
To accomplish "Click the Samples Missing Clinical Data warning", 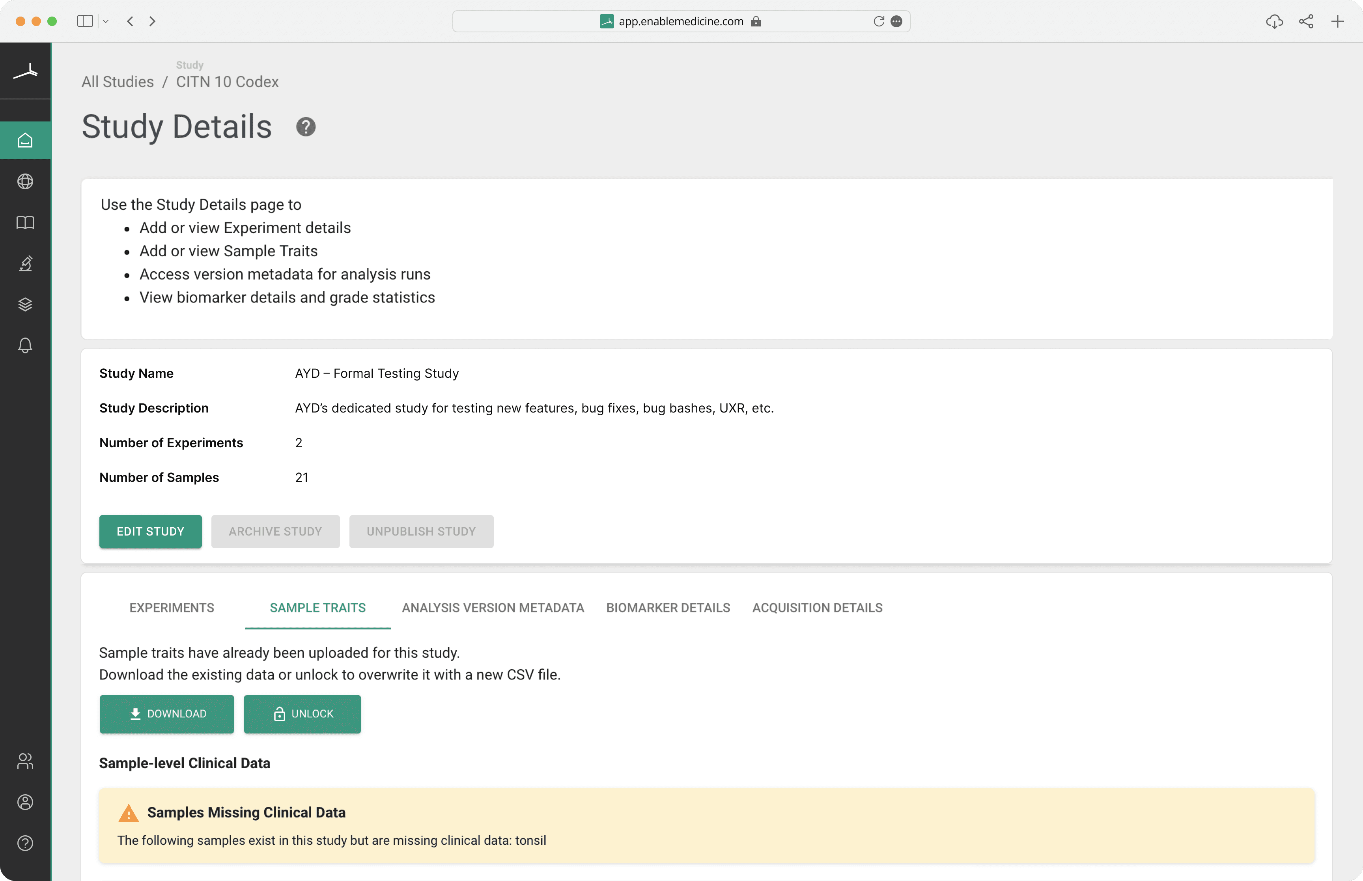I will (707, 826).
